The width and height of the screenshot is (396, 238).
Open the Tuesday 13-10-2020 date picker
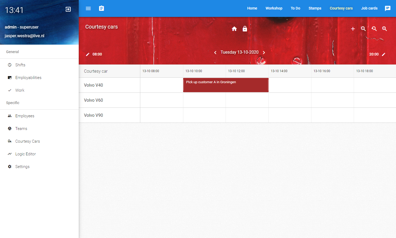240,52
